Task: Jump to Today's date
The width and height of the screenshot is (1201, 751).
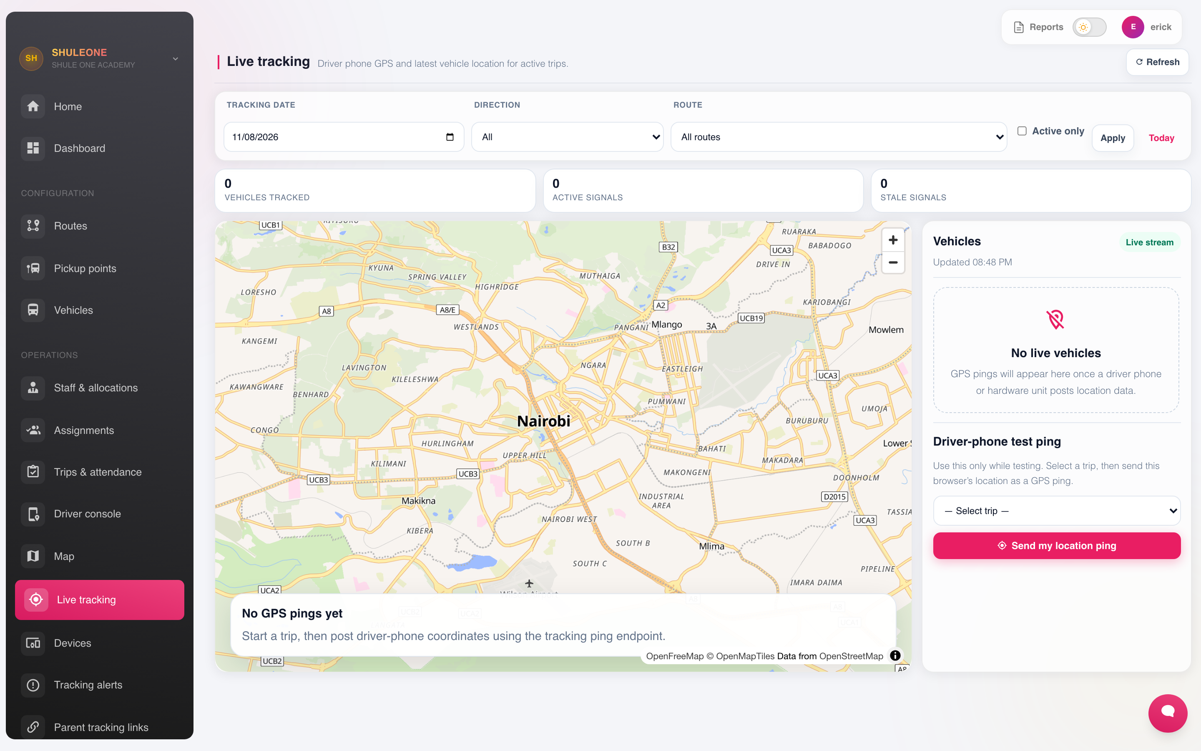Action: click(x=1161, y=138)
